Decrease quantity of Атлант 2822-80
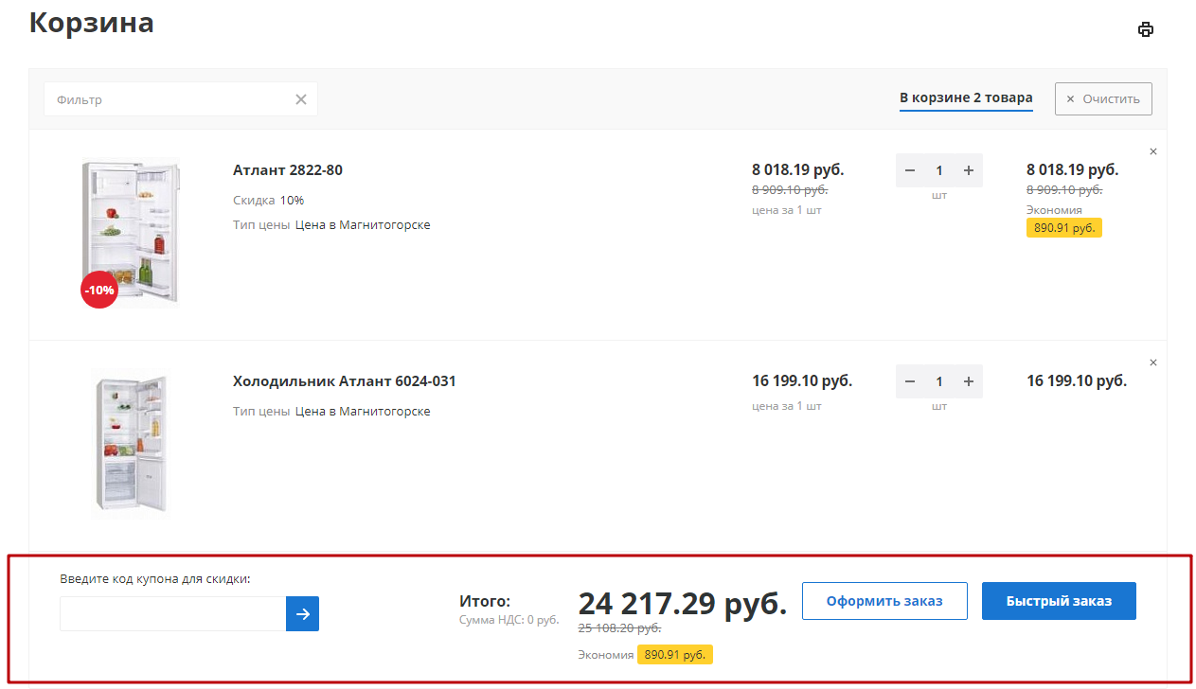The width and height of the screenshot is (1196, 689). click(910, 170)
